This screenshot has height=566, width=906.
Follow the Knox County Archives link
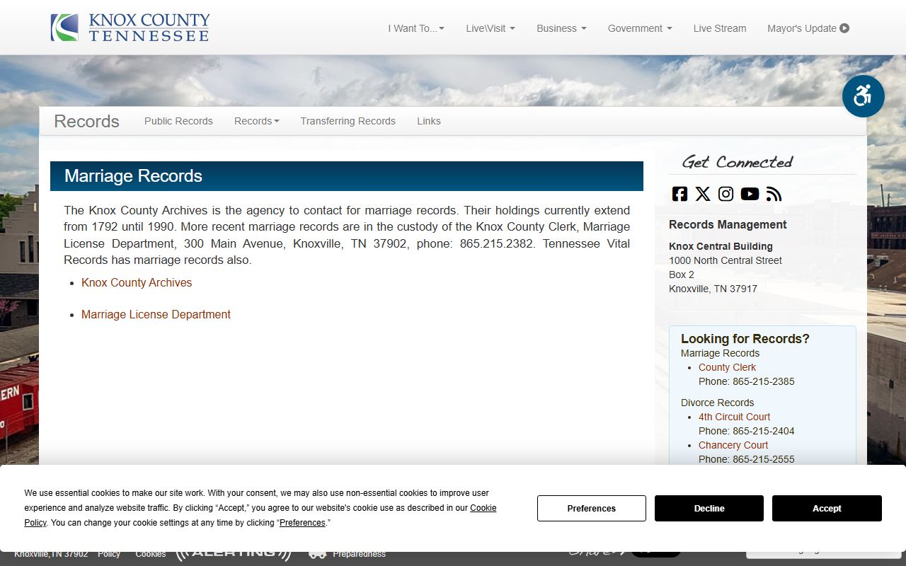137,282
